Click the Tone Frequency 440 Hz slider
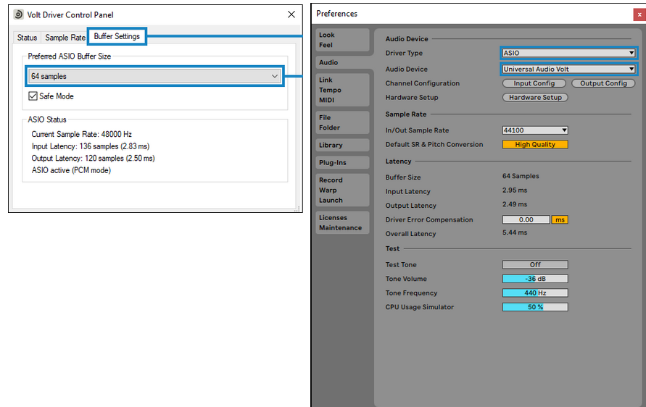Image resolution: width=646 pixels, height=407 pixels. coord(535,293)
